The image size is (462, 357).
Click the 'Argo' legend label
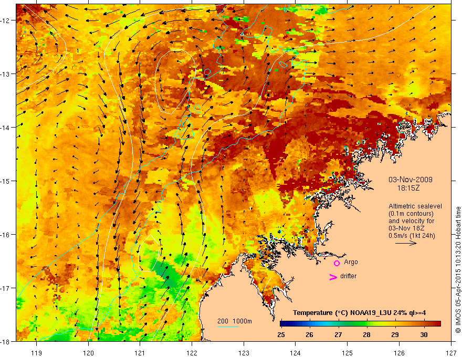click(x=351, y=262)
